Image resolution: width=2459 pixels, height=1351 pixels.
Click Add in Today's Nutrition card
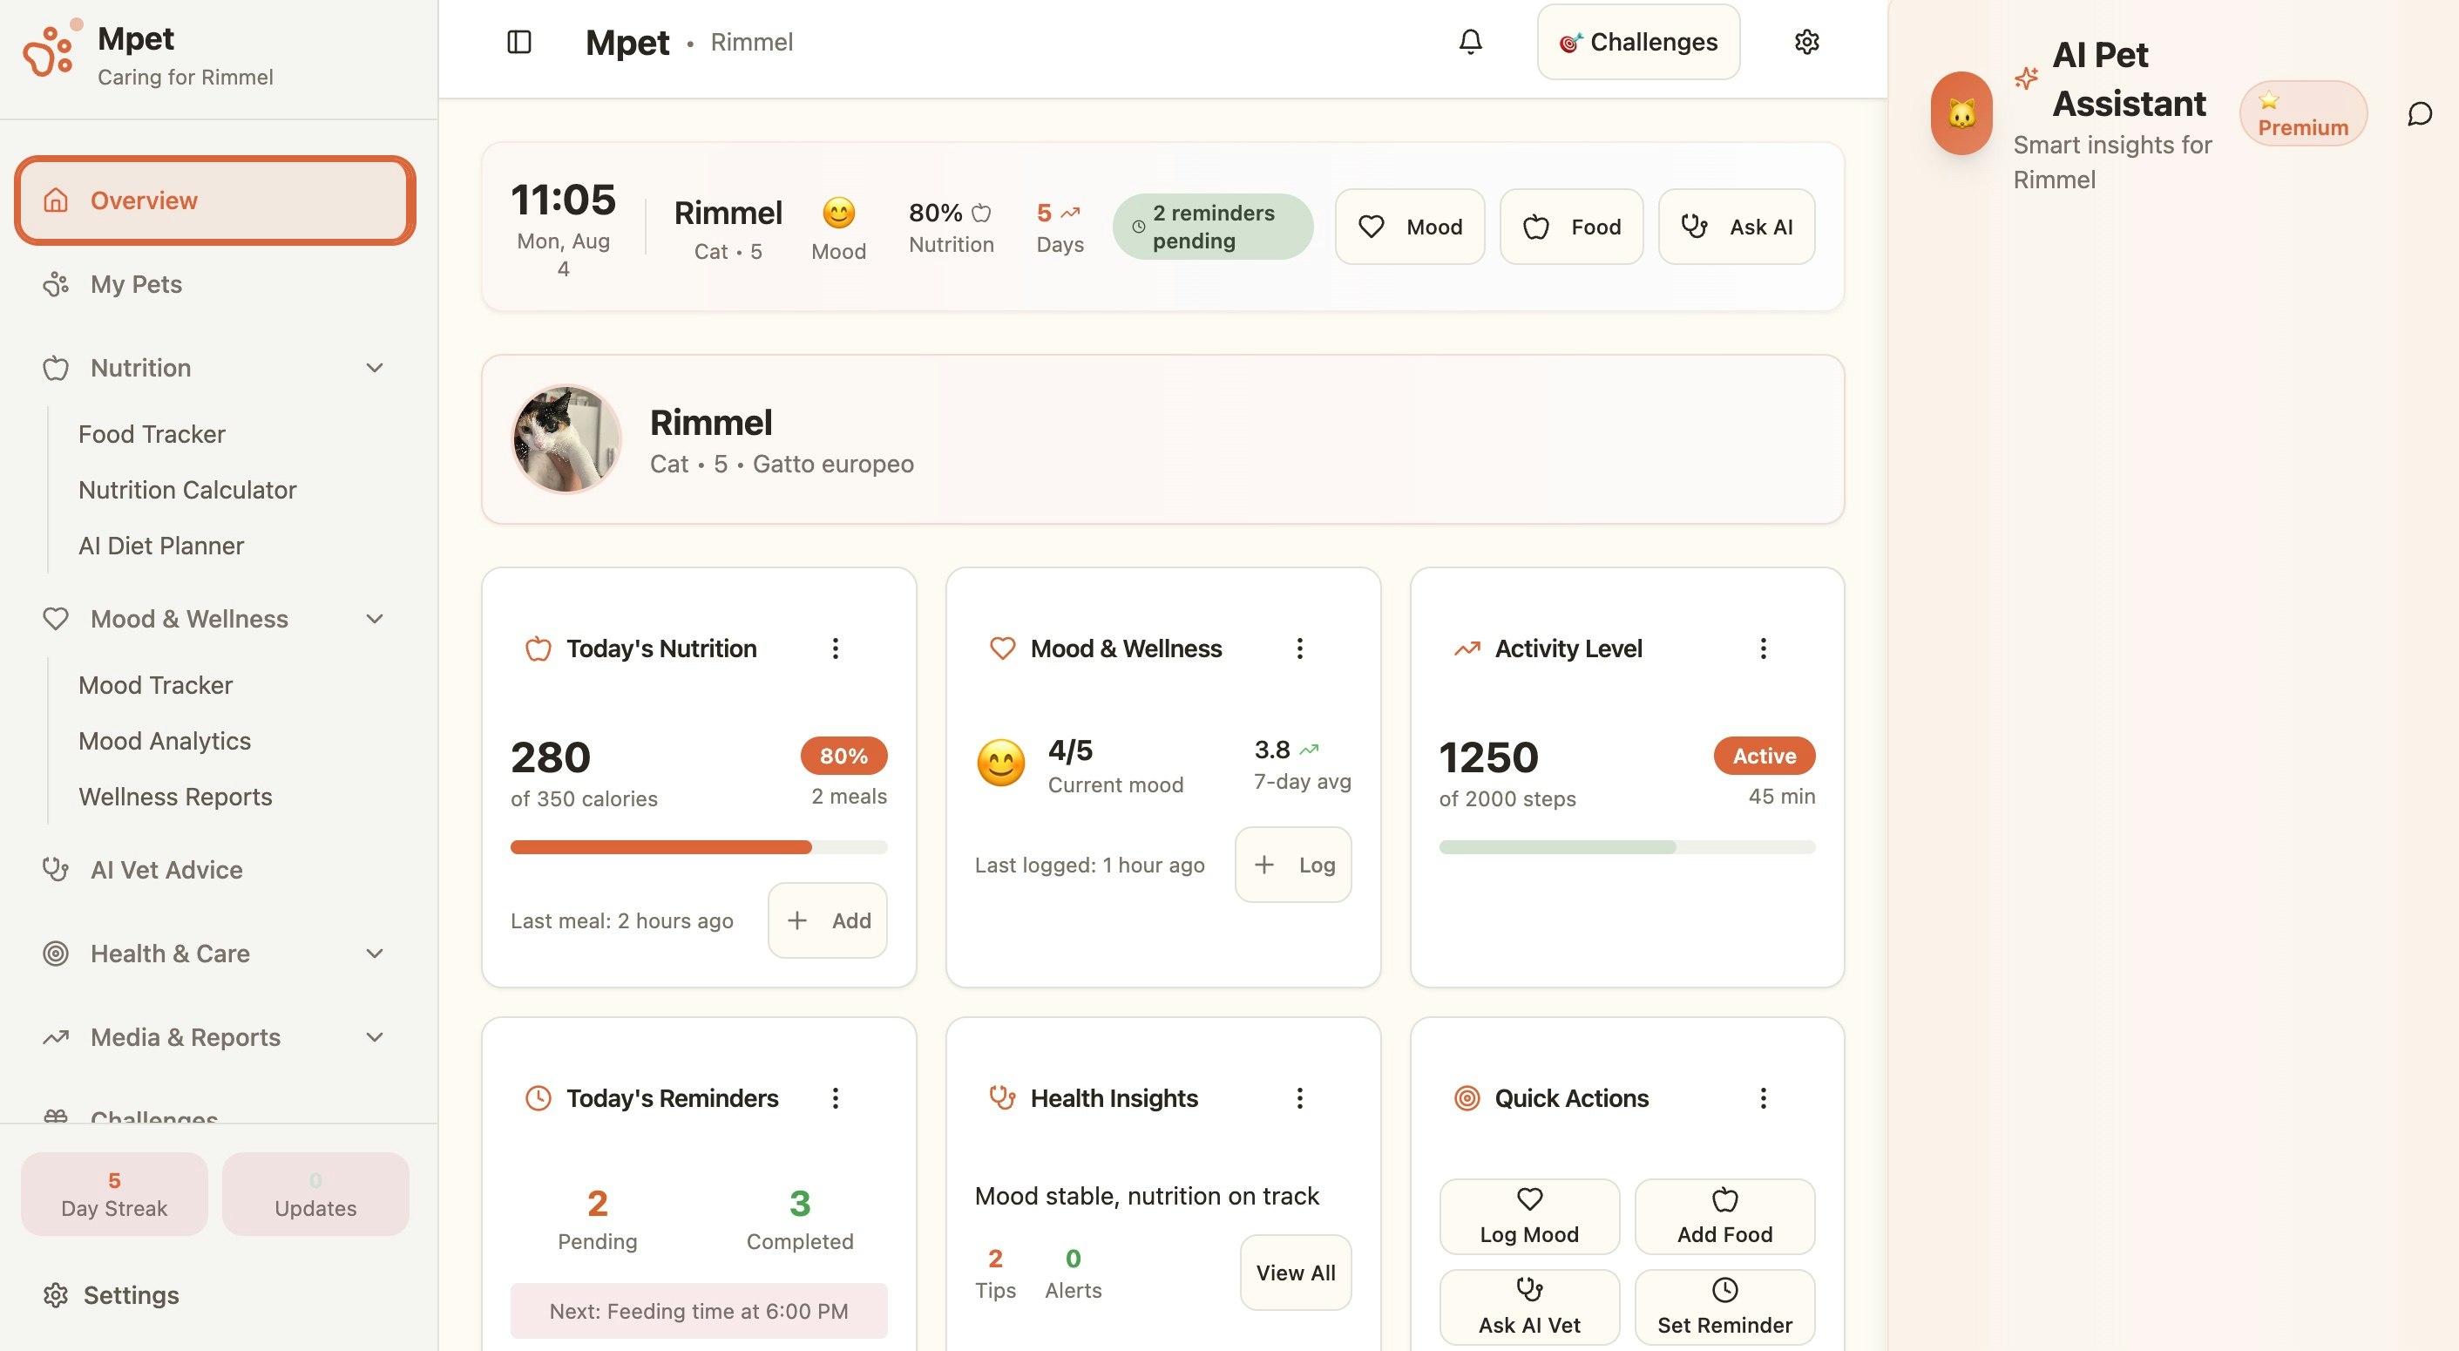click(x=828, y=920)
